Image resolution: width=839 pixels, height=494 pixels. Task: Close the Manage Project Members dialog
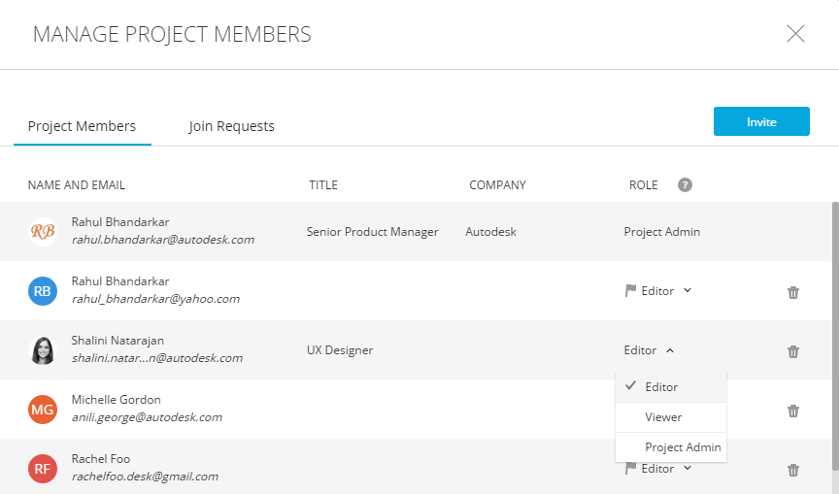click(795, 34)
